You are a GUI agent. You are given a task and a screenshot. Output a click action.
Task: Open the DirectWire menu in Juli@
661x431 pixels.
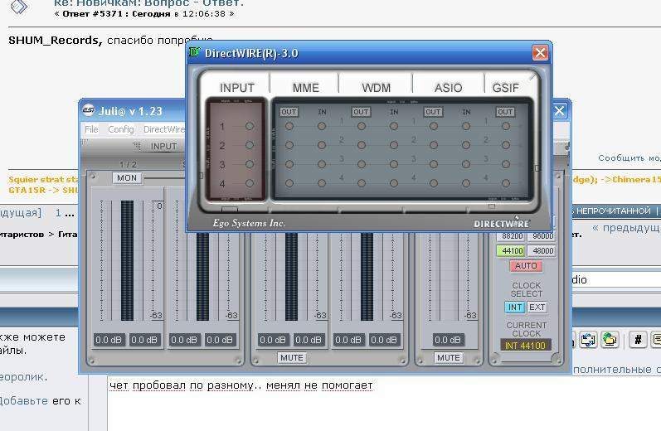tap(163, 129)
